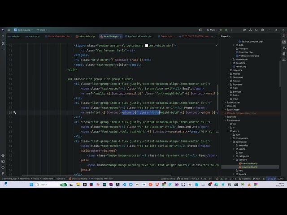Select ProfileController.php in the project tree

click(247, 56)
